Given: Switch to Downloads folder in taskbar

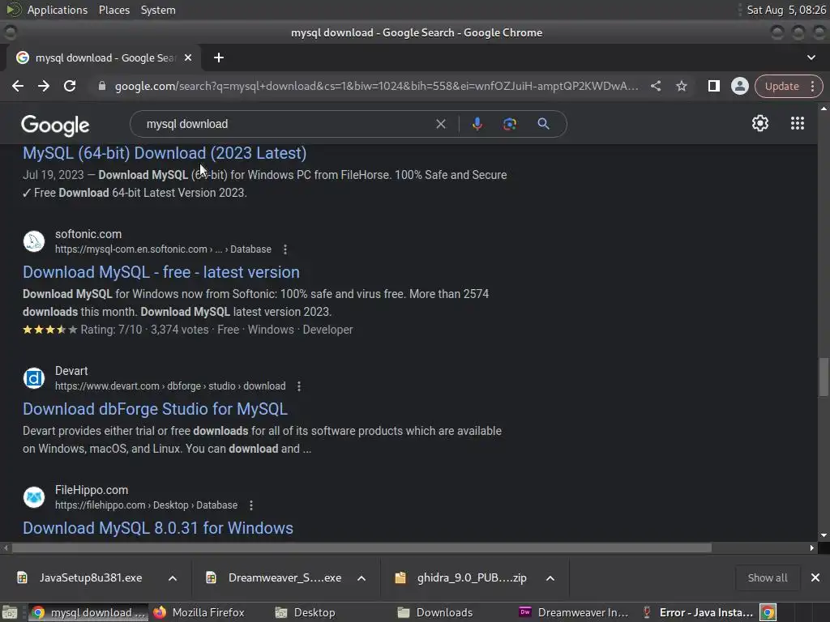Looking at the screenshot, I should 435,612.
